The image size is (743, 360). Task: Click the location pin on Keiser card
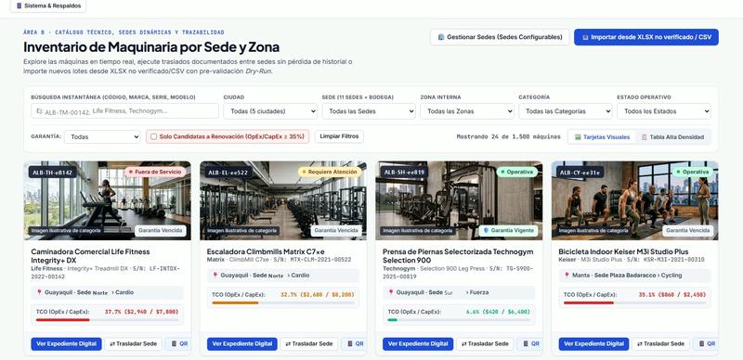567,276
